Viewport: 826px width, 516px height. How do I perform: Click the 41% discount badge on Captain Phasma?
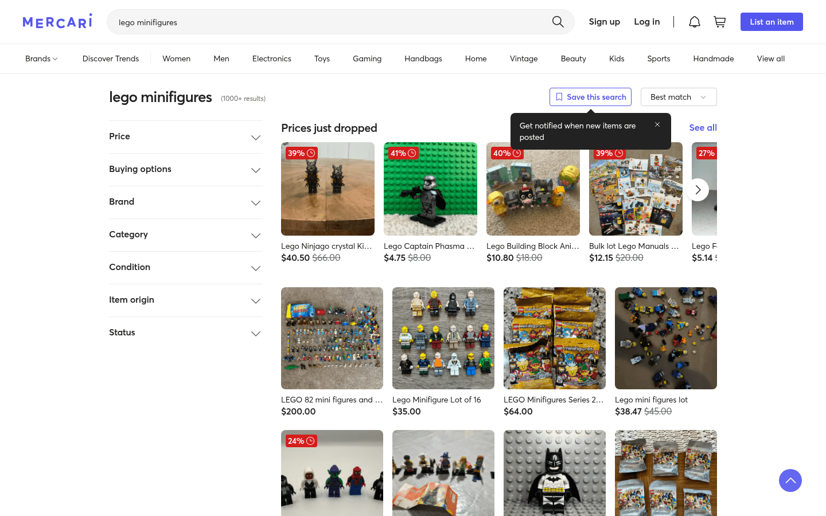403,153
